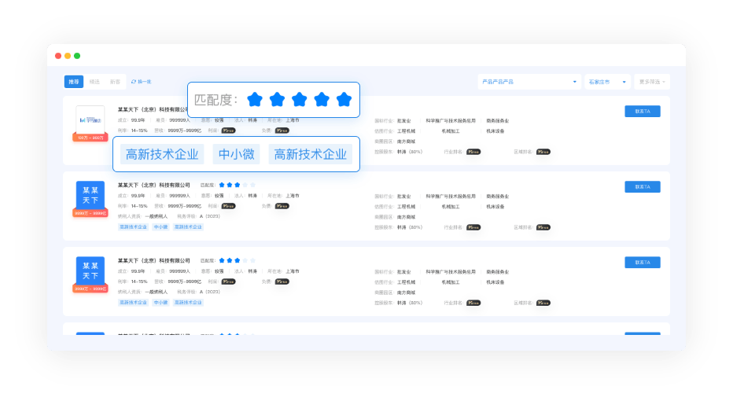
Task: Click the 某某天下 logo in the third card
Action: (90, 270)
